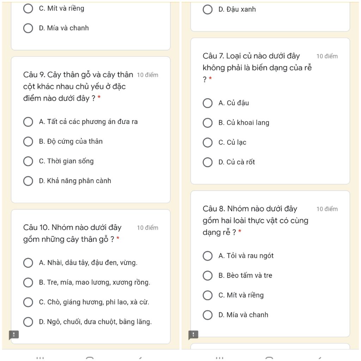Screen dimensions: 361x361
Task: Select "A. Nhài, dâu tây, đậu đen, vừng"
Action: (28, 263)
